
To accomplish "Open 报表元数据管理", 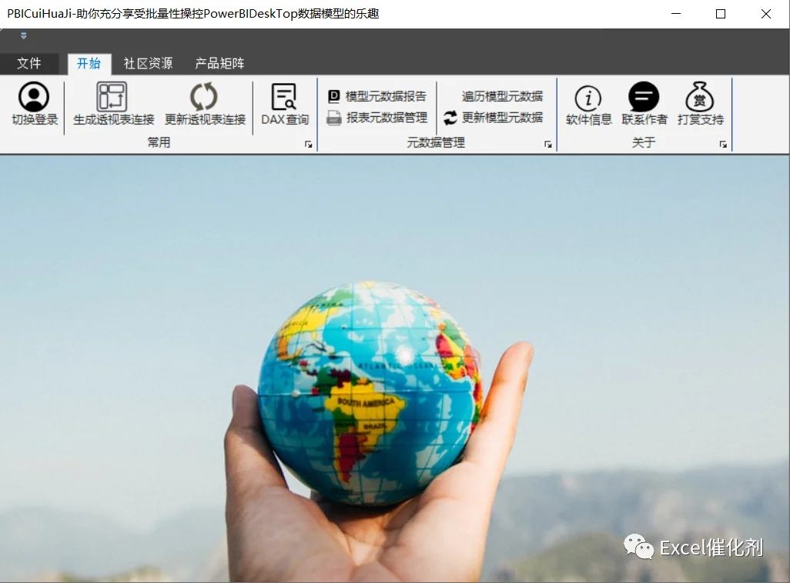I will click(377, 118).
